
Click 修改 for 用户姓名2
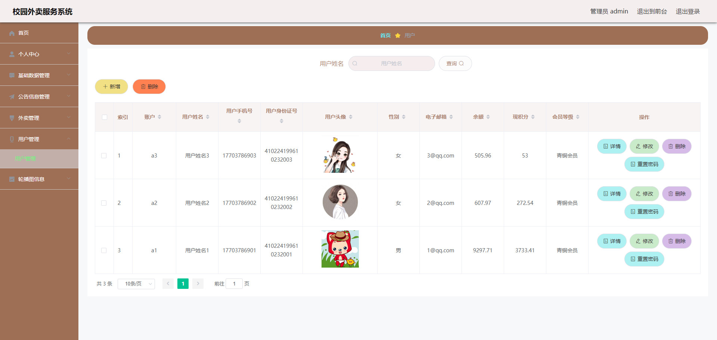pyautogui.click(x=644, y=194)
